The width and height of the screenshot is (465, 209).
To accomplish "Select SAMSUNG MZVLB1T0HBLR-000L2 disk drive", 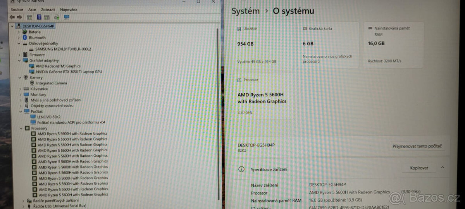I will [63, 49].
